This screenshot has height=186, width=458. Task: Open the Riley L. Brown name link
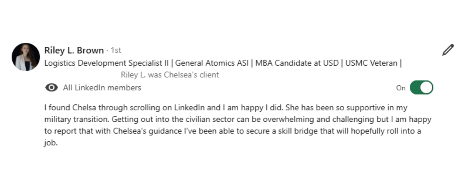[74, 50]
